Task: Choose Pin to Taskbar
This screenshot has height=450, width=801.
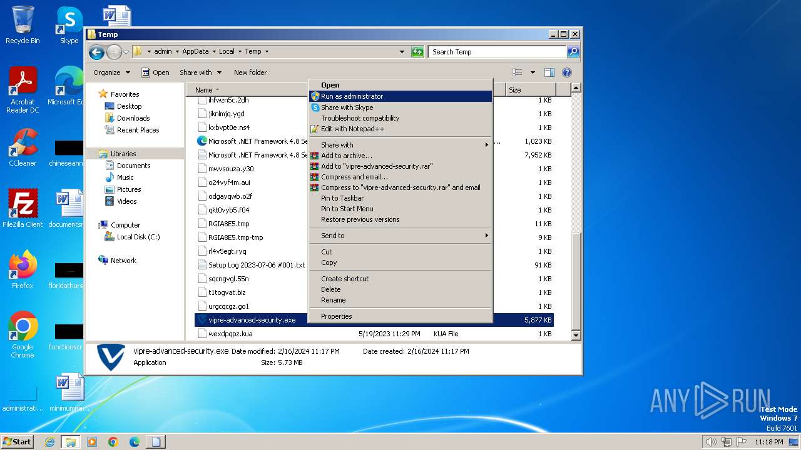Action: click(x=400, y=198)
